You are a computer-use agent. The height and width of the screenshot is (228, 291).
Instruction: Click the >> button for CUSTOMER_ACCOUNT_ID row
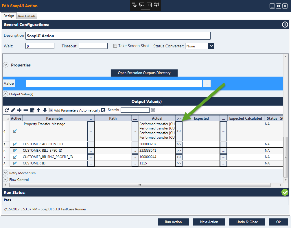179,144
